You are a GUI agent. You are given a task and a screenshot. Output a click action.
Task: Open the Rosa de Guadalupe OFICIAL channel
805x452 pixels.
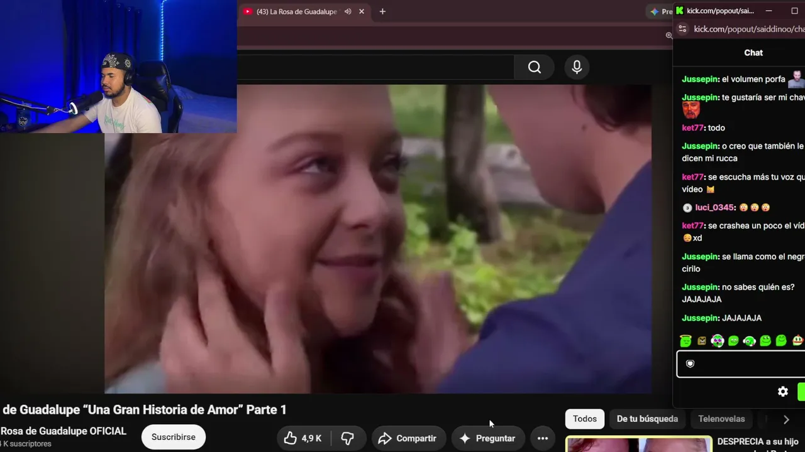click(64, 431)
